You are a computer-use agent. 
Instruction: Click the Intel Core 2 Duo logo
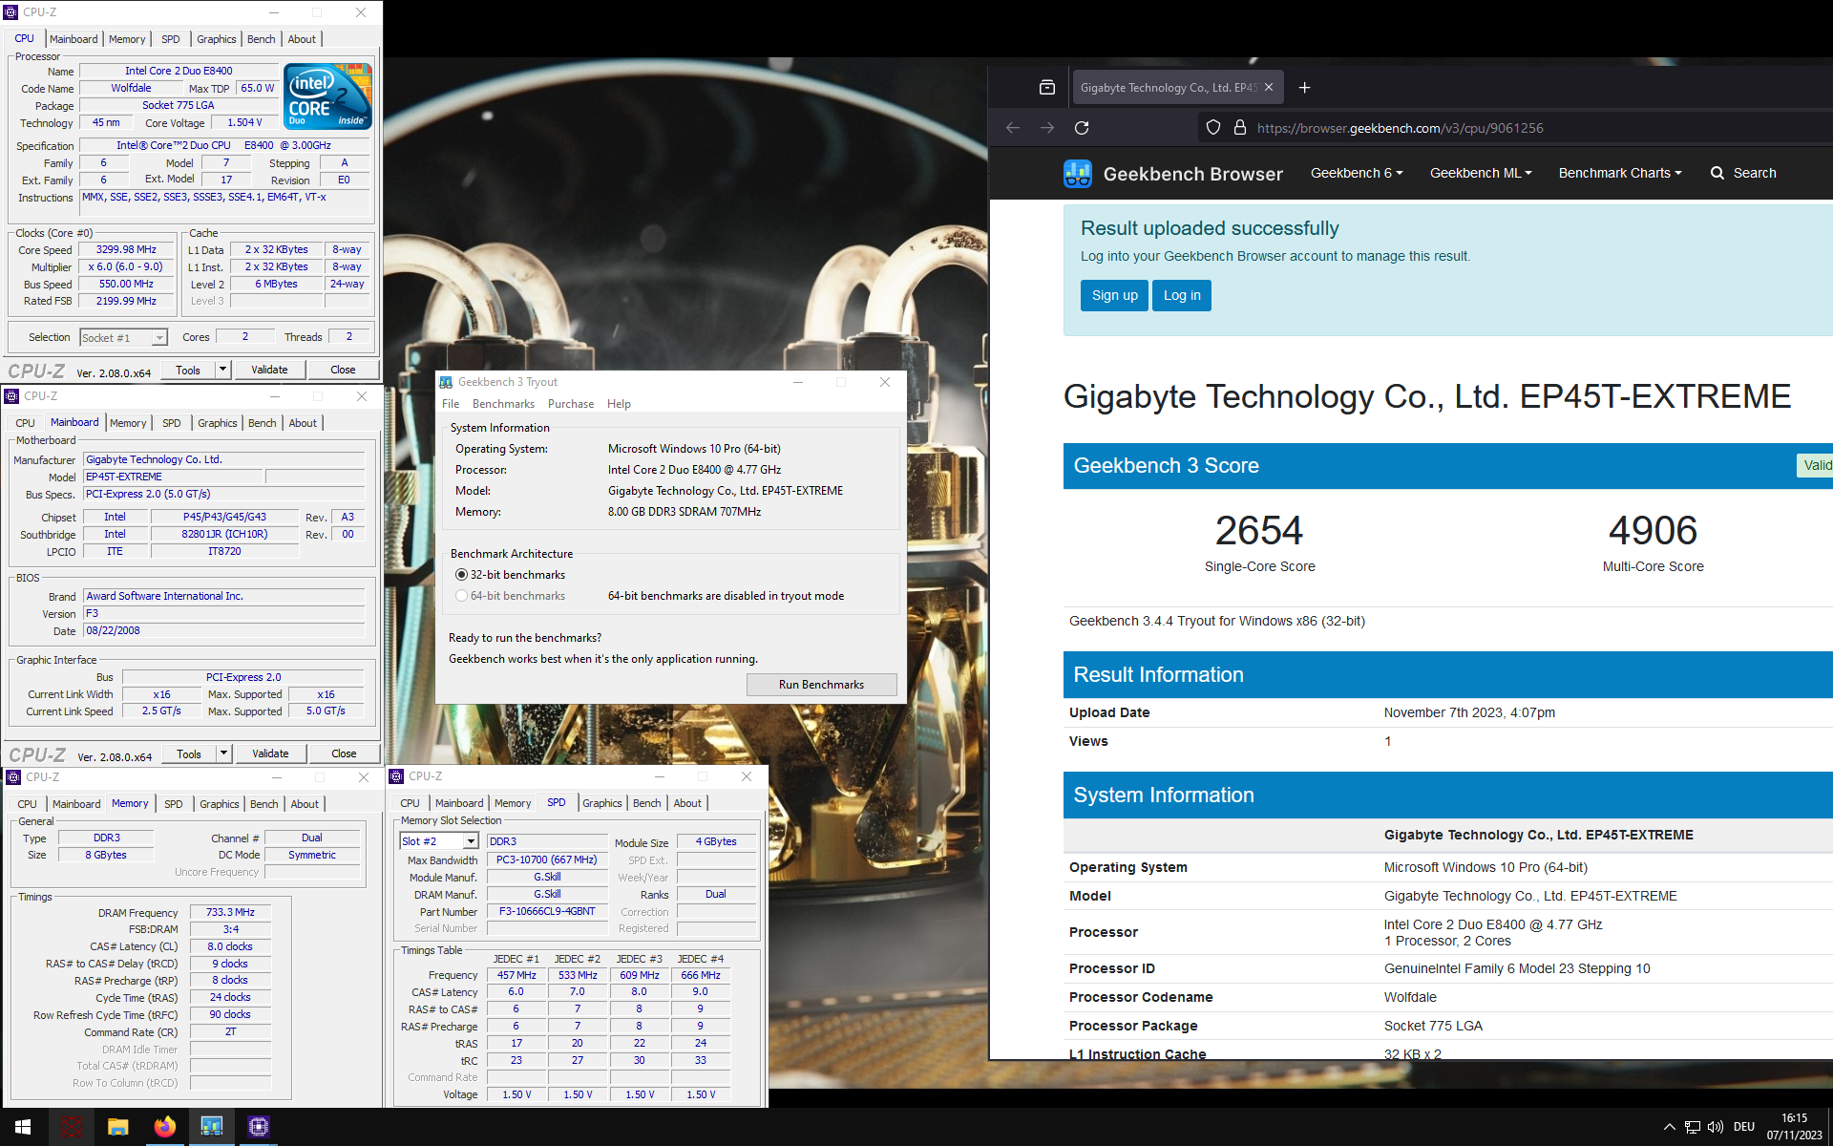(x=327, y=95)
